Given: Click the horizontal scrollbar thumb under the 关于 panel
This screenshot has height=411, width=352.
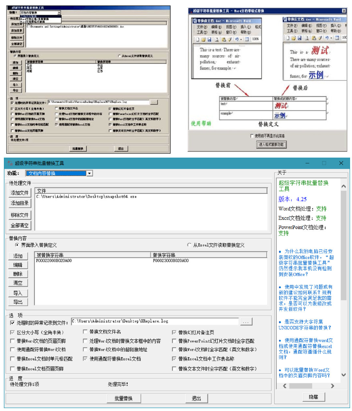Looking at the screenshot, I should pos(301,386).
